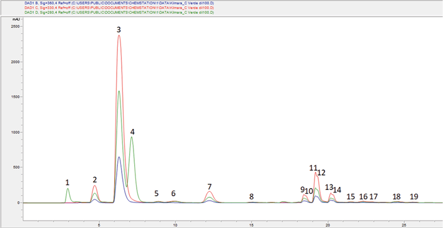Click the 10 minute tick on the time axis
Viewport: 443px width, 228px height.
tap(175, 225)
